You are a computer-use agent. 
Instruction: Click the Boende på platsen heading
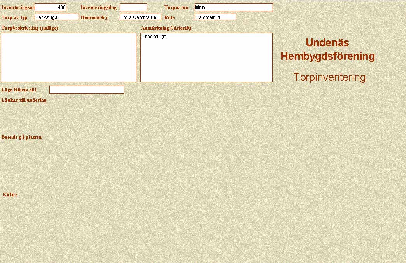(x=22, y=137)
